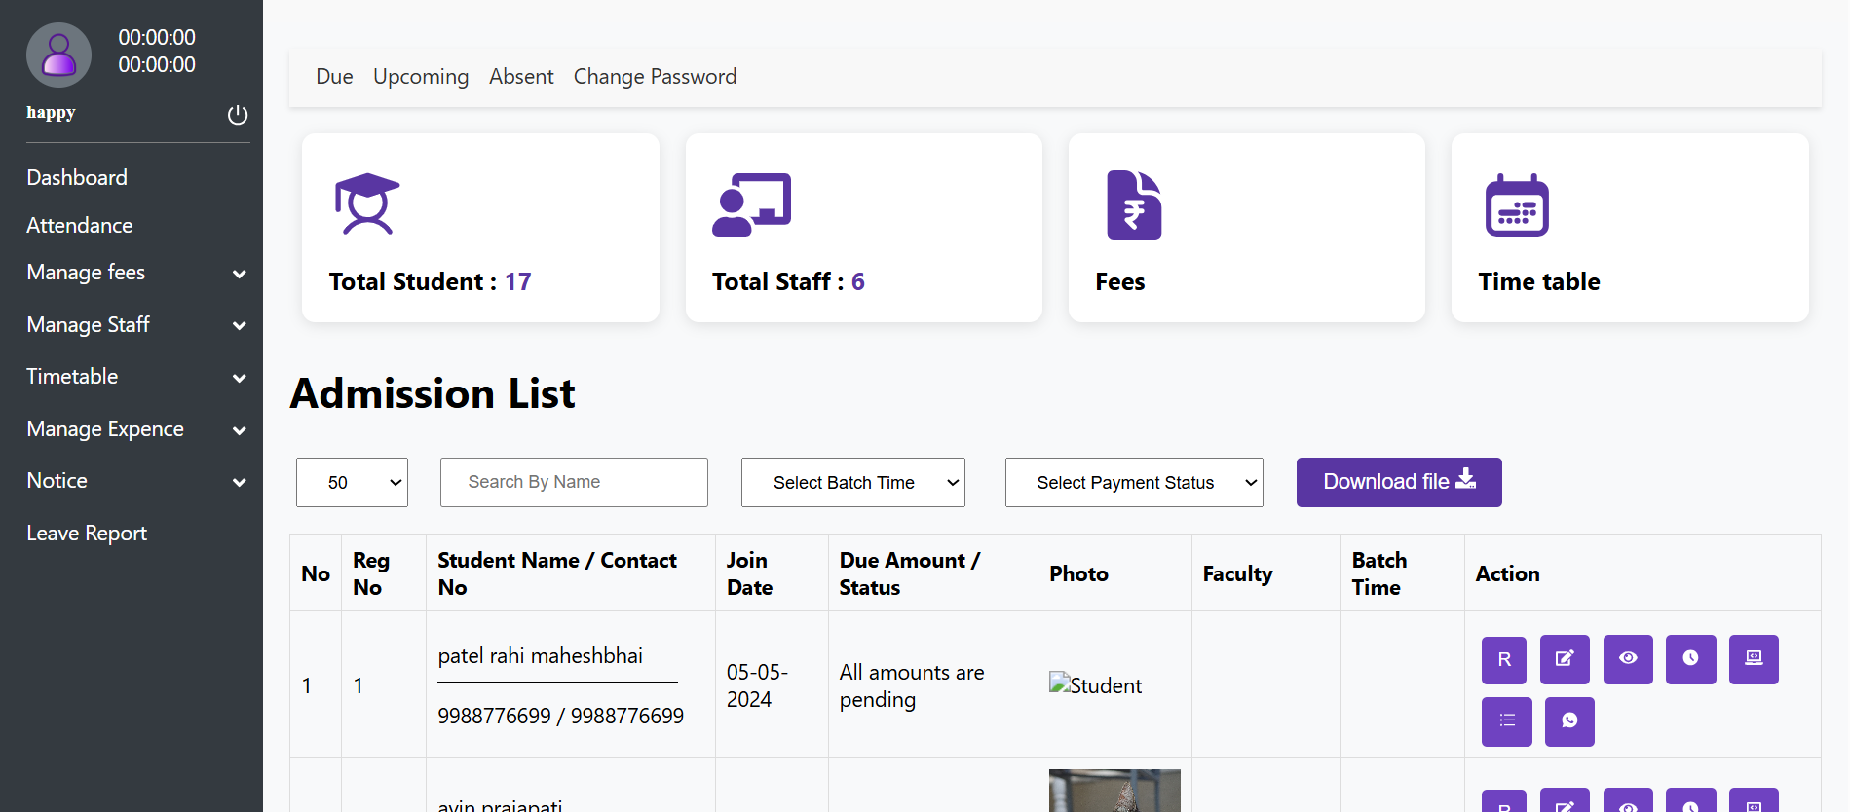The height and width of the screenshot is (812, 1850).
Task: Click the laptop code icon in first row
Action: tap(1753, 659)
